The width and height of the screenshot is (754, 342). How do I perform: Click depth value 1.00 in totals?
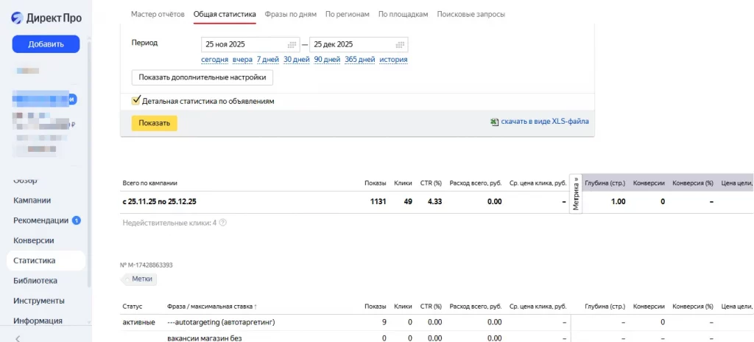click(618, 202)
